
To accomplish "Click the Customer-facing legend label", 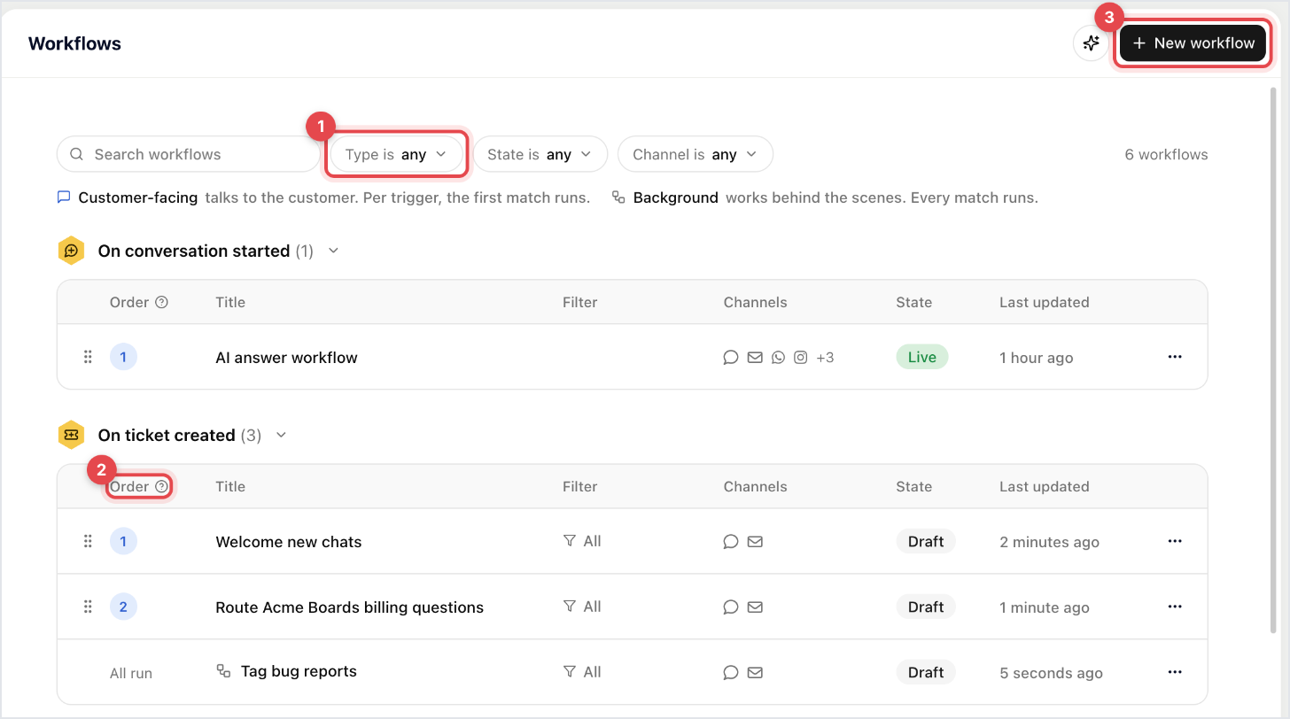I will (x=138, y=197).
